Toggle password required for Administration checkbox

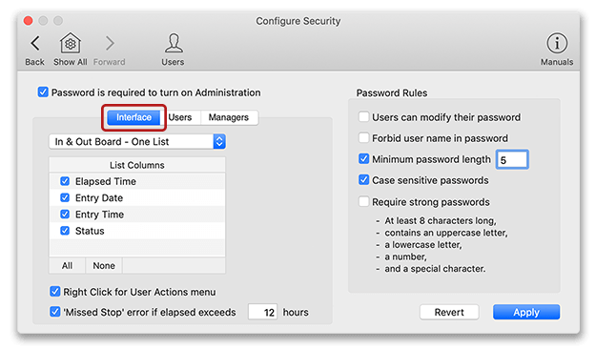43,92
